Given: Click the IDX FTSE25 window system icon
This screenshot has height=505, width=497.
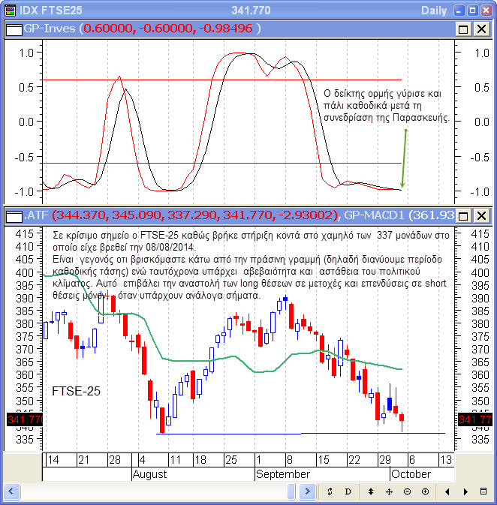Looking at the screenshot, I should (x=9, y=10).
